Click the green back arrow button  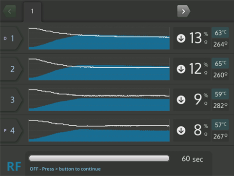coord(9,11)
